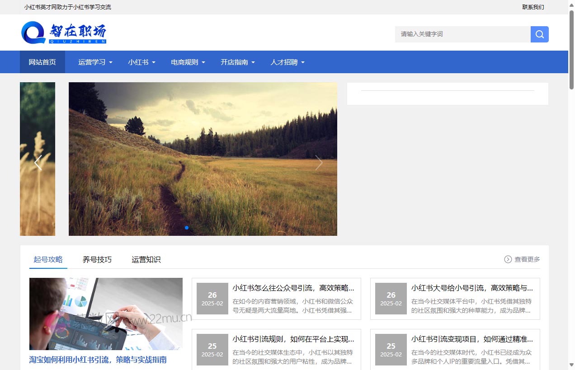Expand the 人才招聘 dropdown menu
Image resolution: width=575 pixels, height=370 pixels.
(x=287, y=62)
